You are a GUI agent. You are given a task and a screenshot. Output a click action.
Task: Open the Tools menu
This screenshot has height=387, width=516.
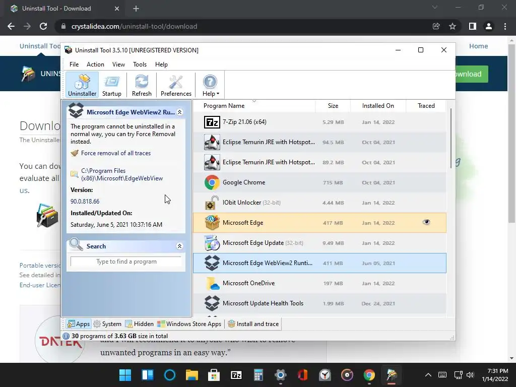140,64
